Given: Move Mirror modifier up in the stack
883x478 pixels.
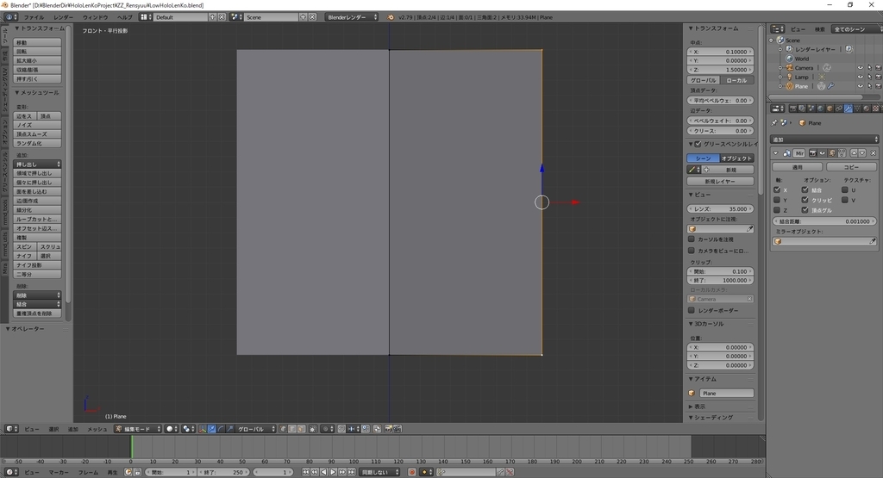Looking at the screenshot, I should coord(854,153).
